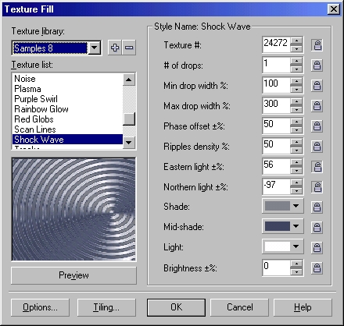Viewport: 344px width, 326px height.
Task: Decrease the Eastern light value
Action: click(x=296, y=171)
